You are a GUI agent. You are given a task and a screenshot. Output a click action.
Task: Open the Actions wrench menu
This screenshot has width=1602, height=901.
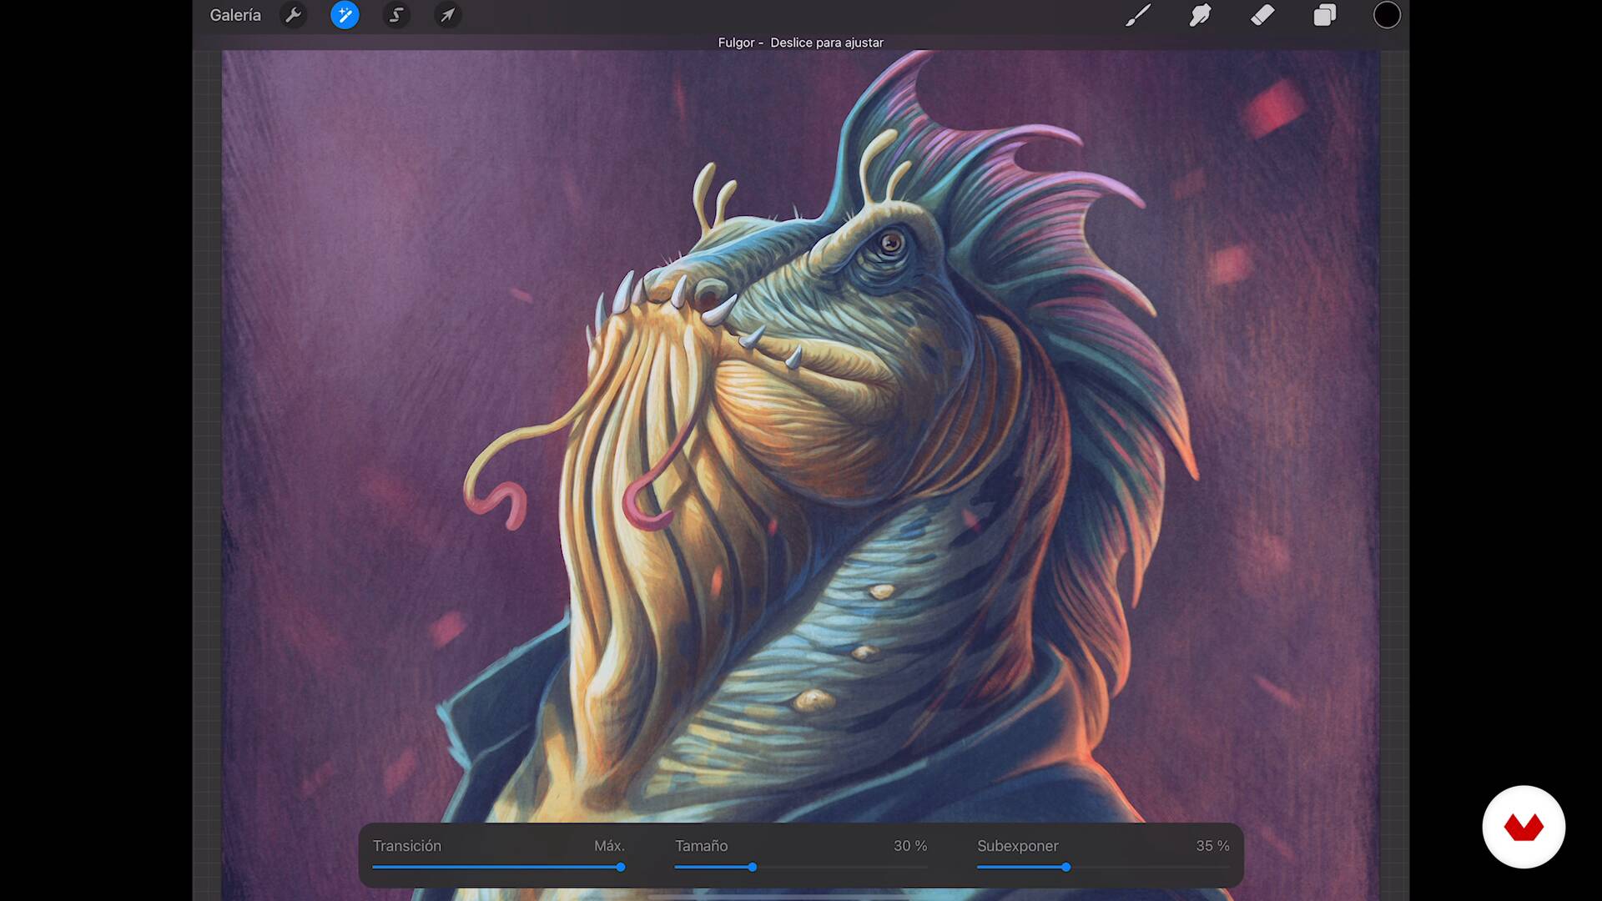293,15
